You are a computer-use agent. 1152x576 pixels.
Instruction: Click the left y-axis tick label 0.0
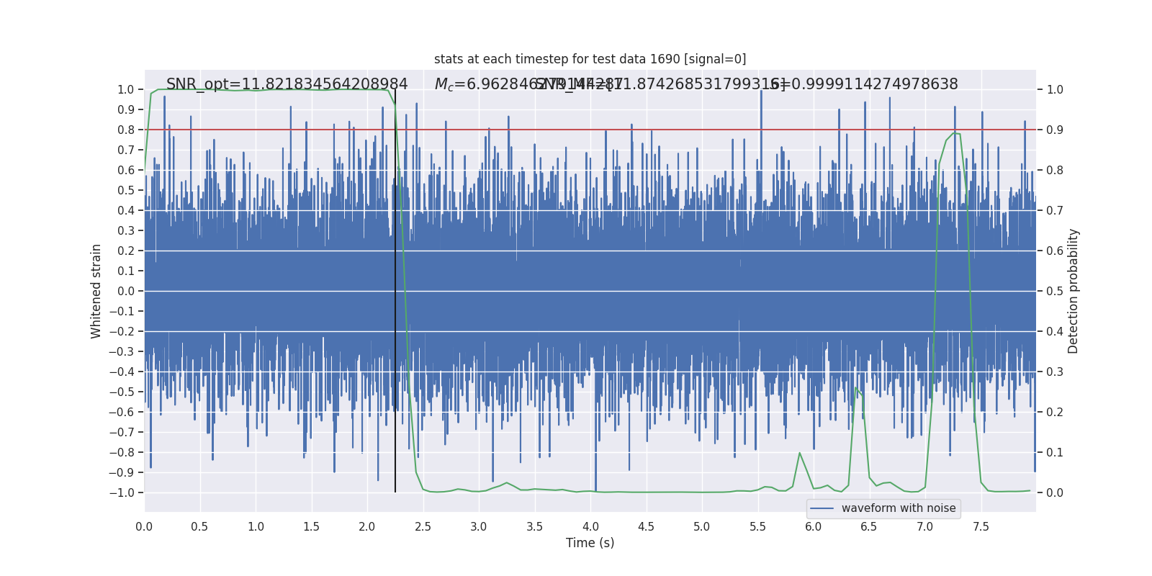coord(126,291)
